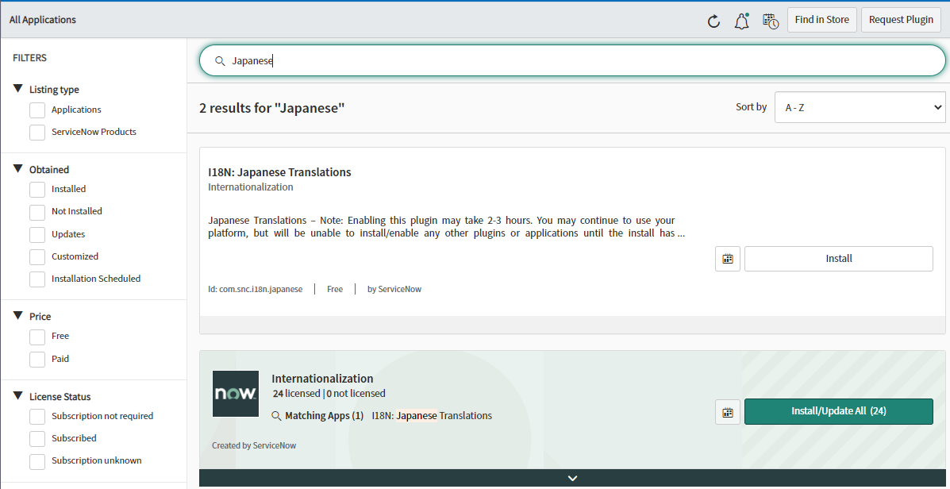Click the Find in Store button

821,20
